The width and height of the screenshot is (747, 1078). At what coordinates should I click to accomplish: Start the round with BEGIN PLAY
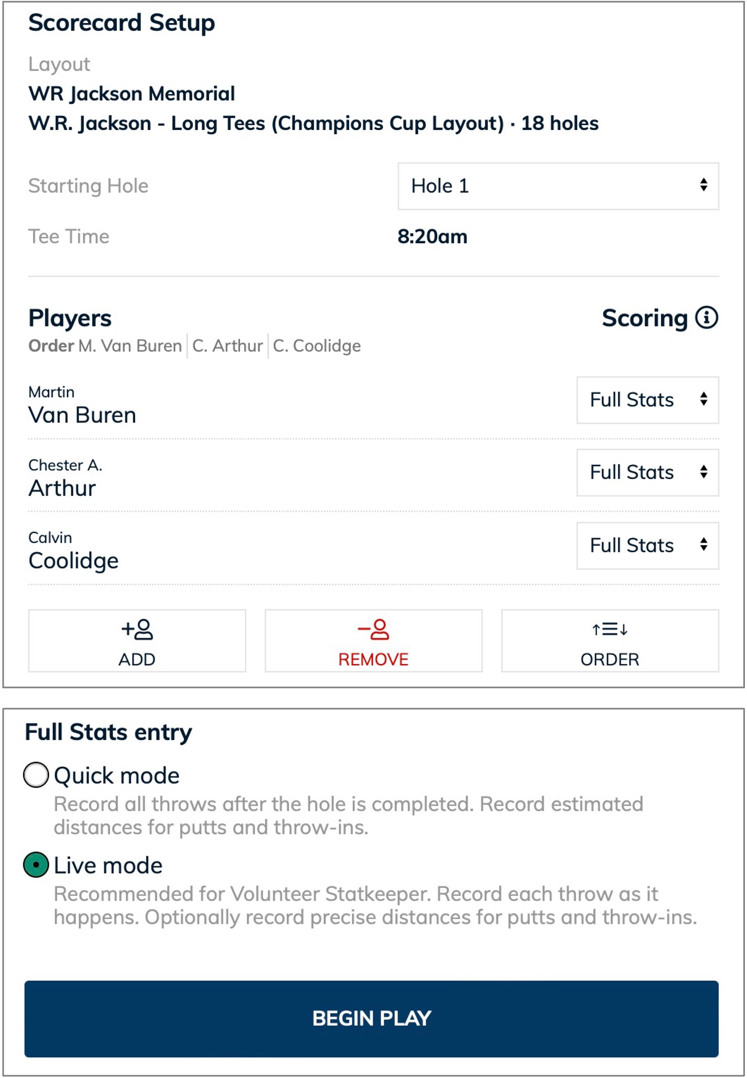[371, 1019]
